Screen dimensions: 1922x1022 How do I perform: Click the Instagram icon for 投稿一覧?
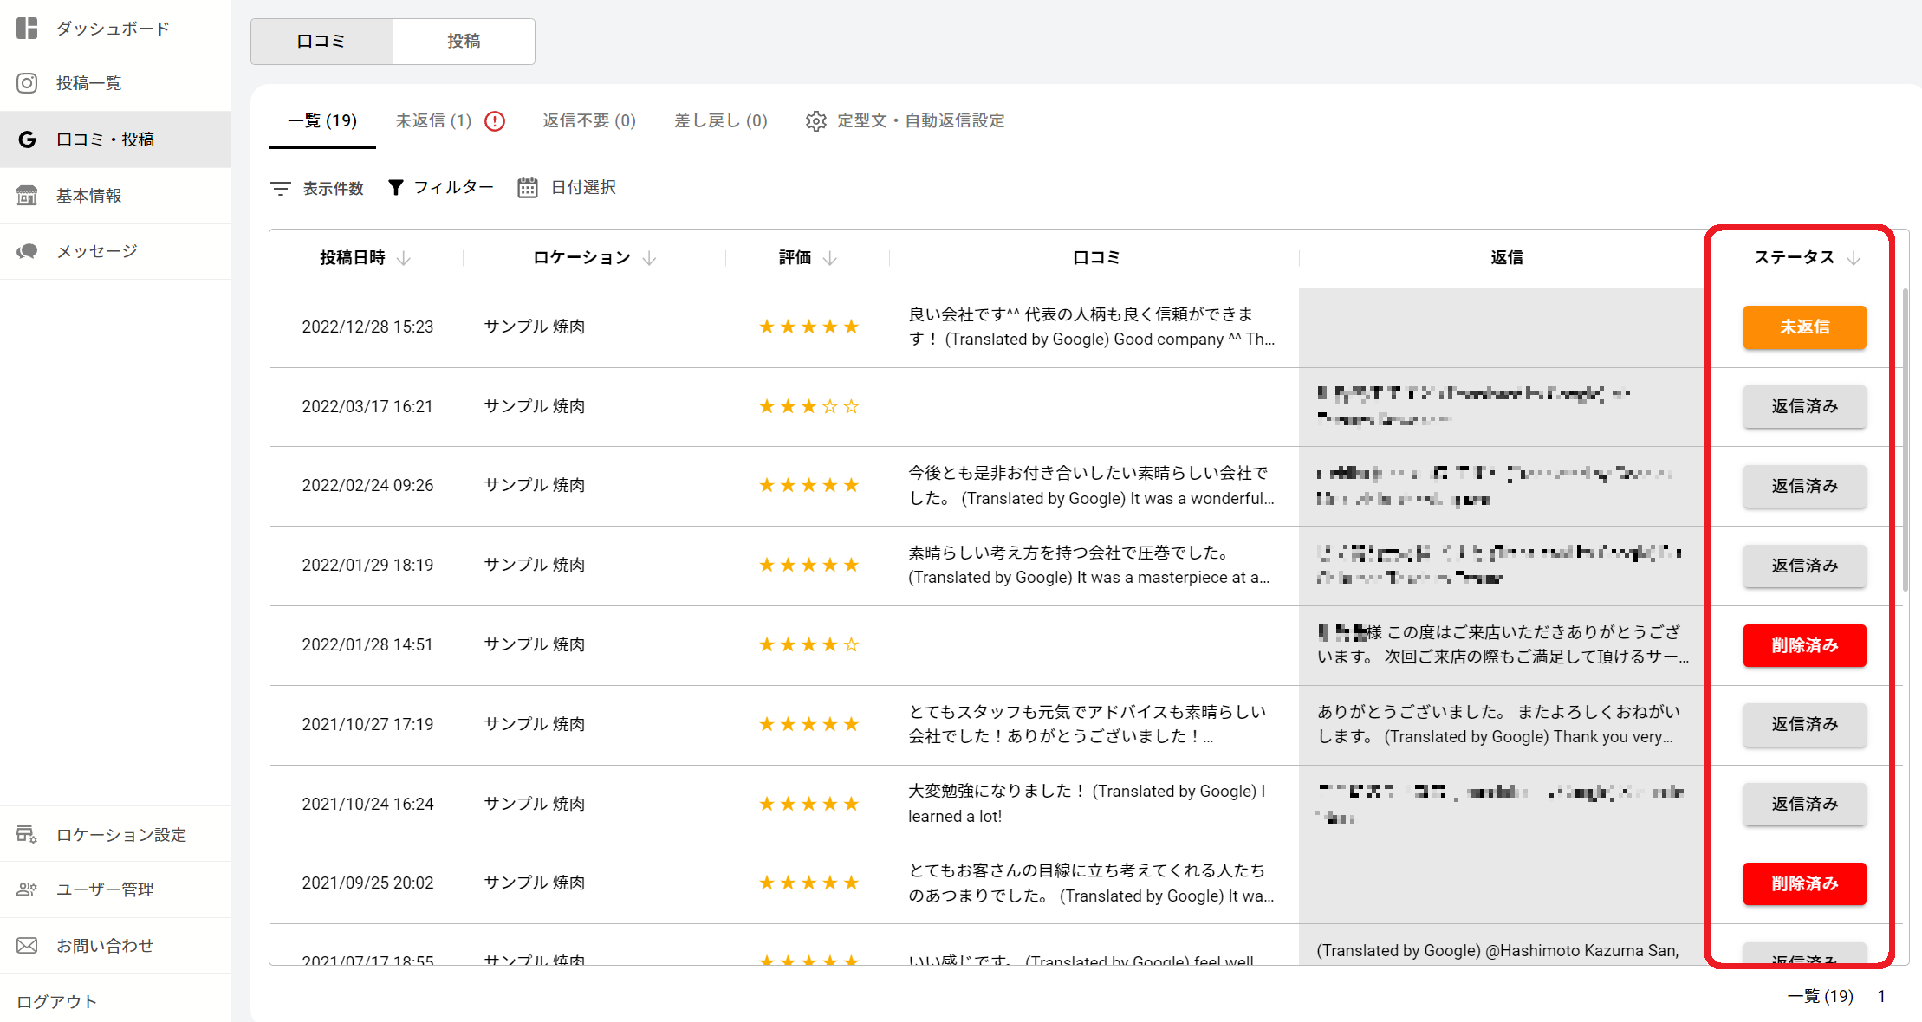coord(27,83)
